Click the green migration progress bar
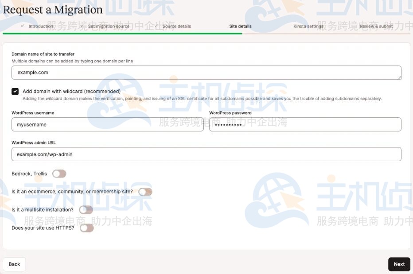Screen dimensions: 413x274 [x=122, y=33]
